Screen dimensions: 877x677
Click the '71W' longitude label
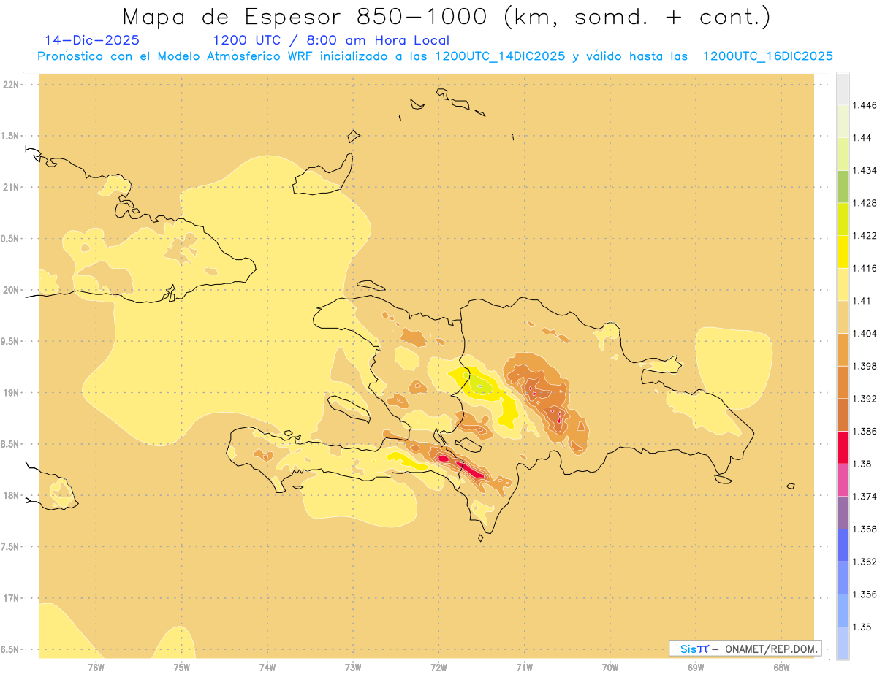click(524, 667)
